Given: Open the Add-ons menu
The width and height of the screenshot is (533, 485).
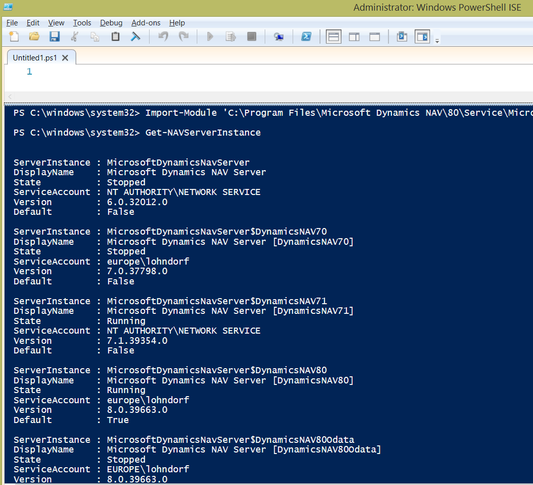Looking at the screenshot, I should pyautogui.click(x=146, y=23).
